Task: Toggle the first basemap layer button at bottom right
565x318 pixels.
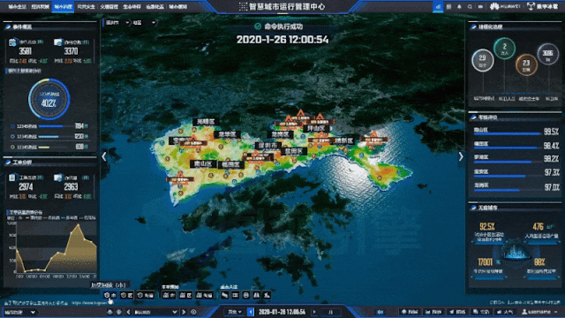Action: [410, 312]
